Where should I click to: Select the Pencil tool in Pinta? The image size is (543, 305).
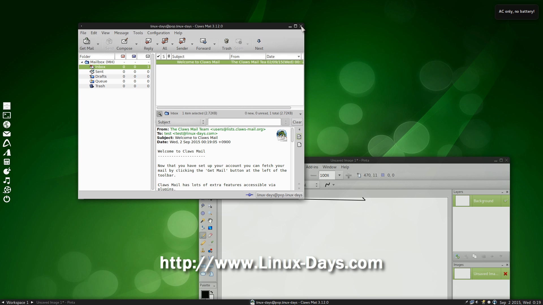click(x=203, y=243)
